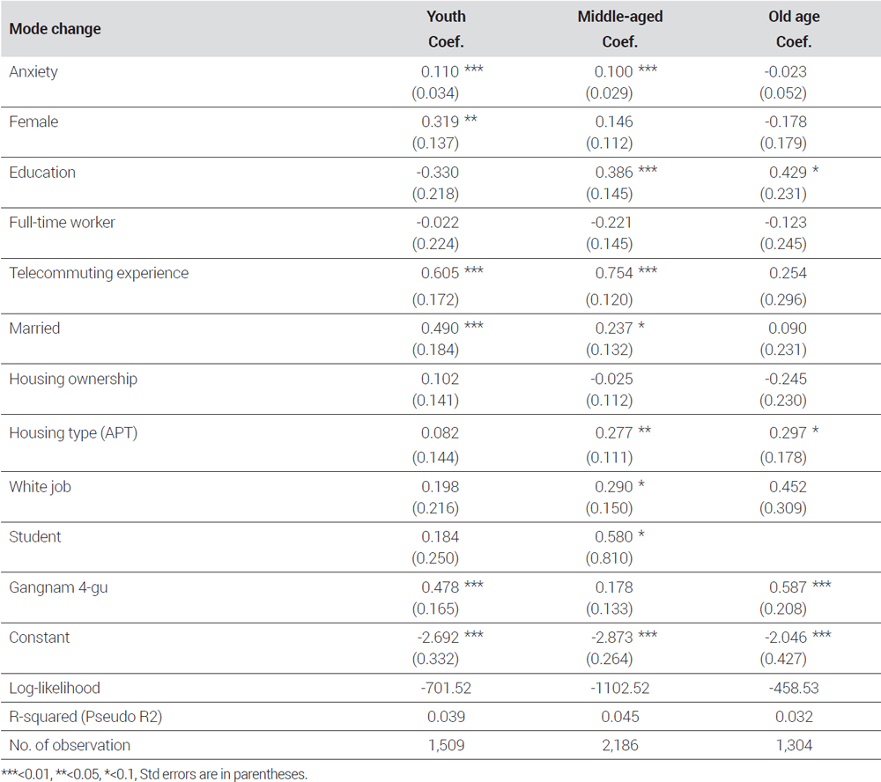Click the Housing ownership row label
Viewport: 881px width, 782px height.
pyautogui.click(x=73, y=380)
